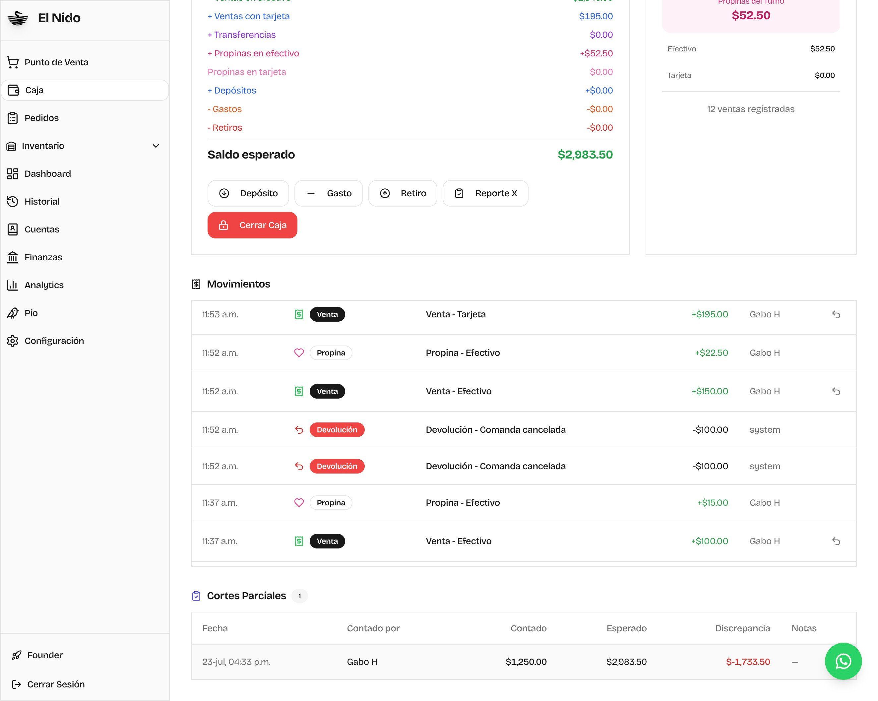Screen dimensions: 878x701
Task: Click the Cortes Parciales clipboard icon
Action: [196, 596]
